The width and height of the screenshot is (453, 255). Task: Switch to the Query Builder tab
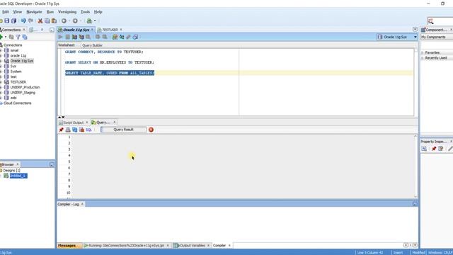(92, 45)
